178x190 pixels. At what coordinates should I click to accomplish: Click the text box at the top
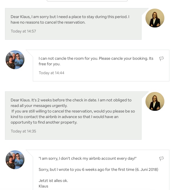[x=87, y=1]
